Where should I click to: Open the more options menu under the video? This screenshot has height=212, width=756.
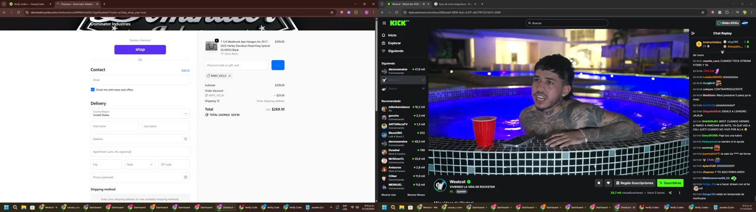(679, 193)
